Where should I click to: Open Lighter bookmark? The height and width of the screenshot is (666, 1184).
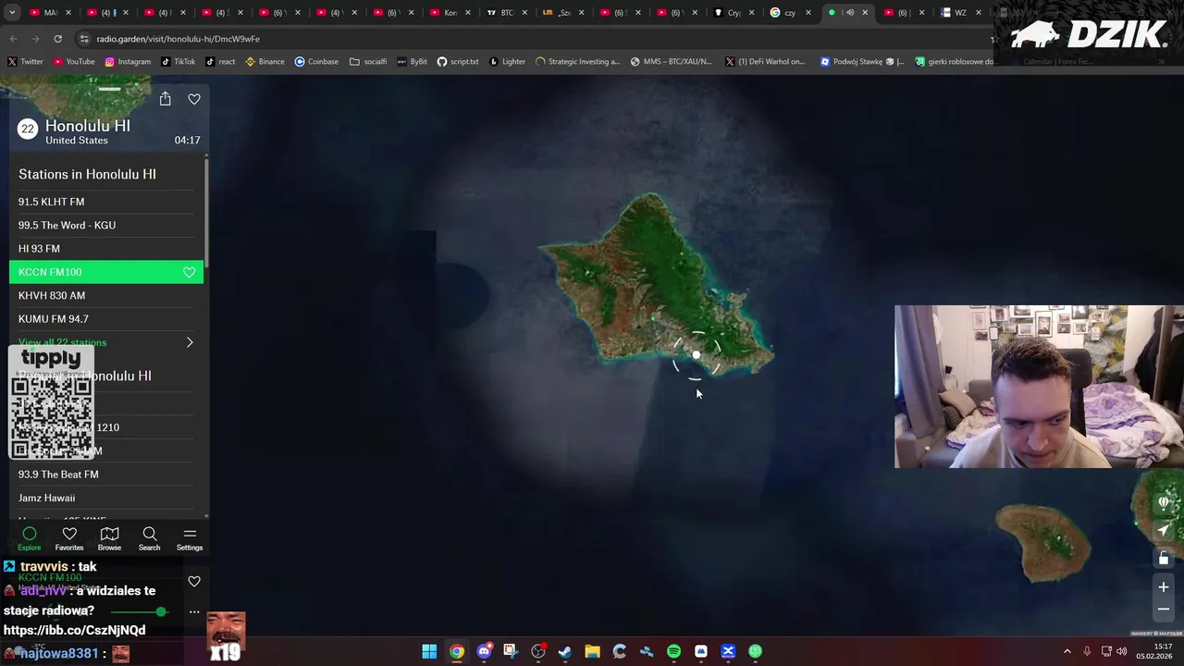click(x=507, y=61)
